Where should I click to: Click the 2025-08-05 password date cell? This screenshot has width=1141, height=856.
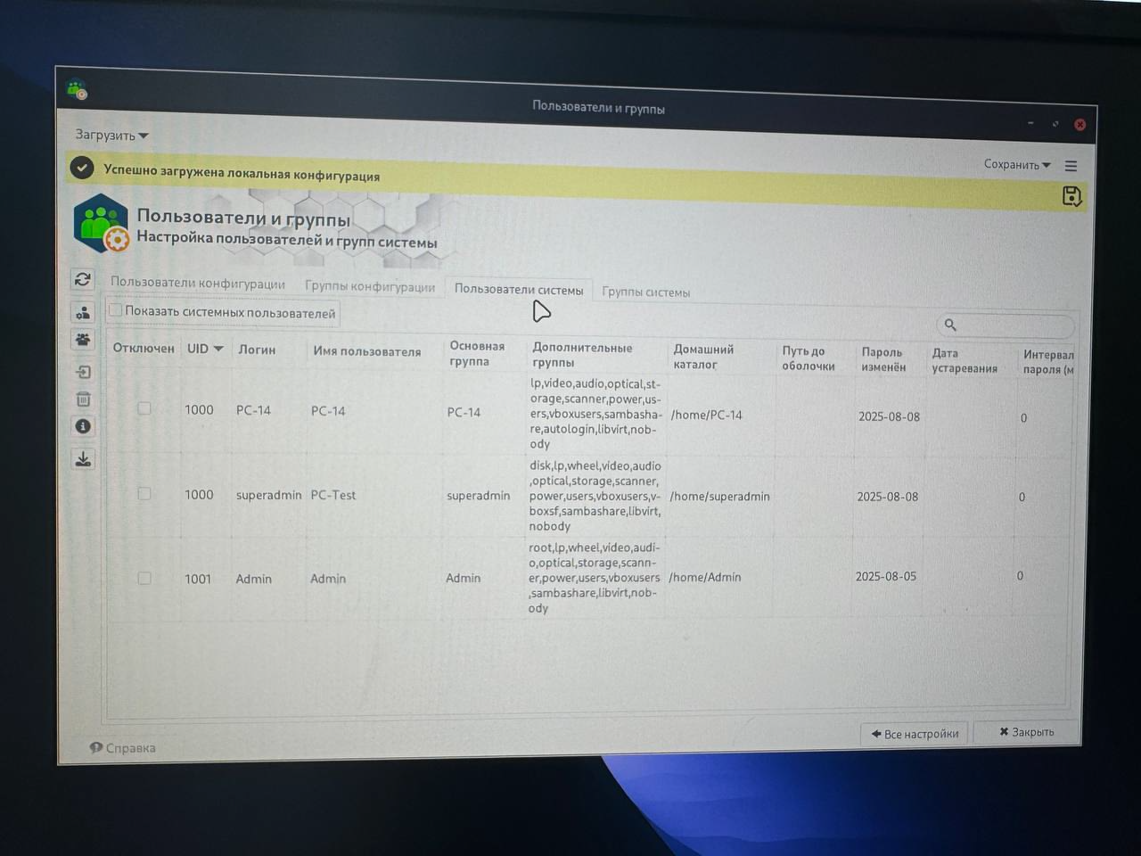point(886,576)
